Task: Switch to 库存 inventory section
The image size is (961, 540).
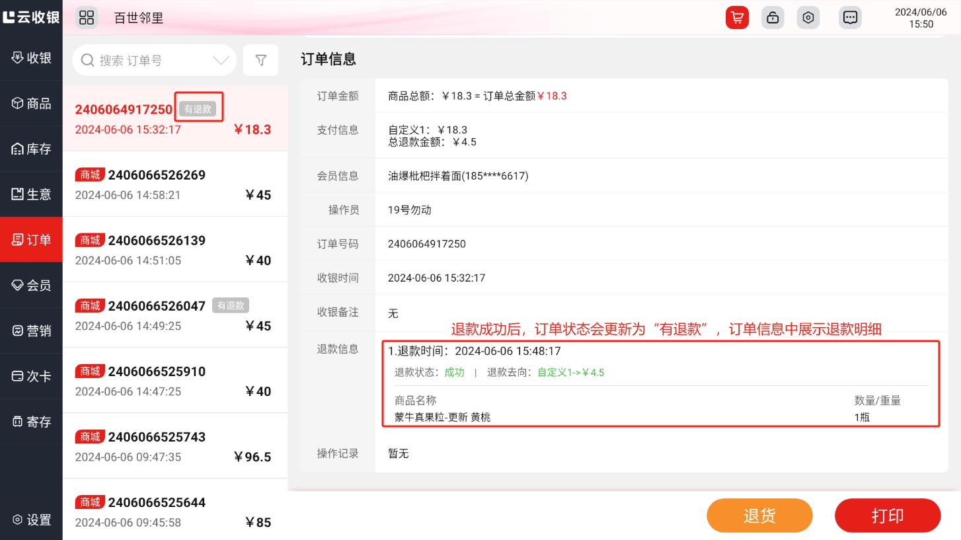Action: [x=31, y=149]
